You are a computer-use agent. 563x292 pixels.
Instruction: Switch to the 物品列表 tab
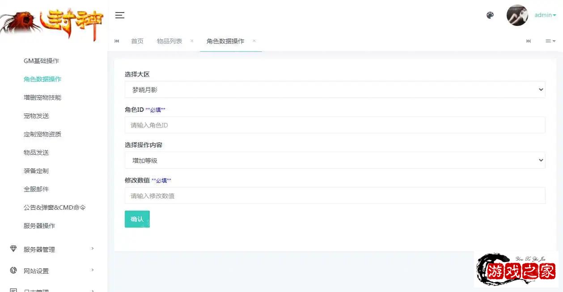tap(169, 41)
